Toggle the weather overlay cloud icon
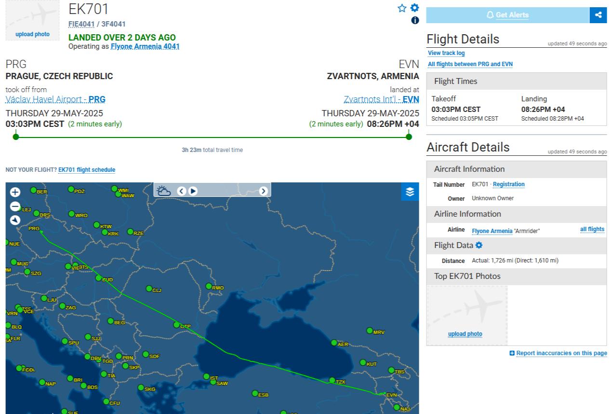The width and height of the screenshot is (611, 414). [164, 191]
